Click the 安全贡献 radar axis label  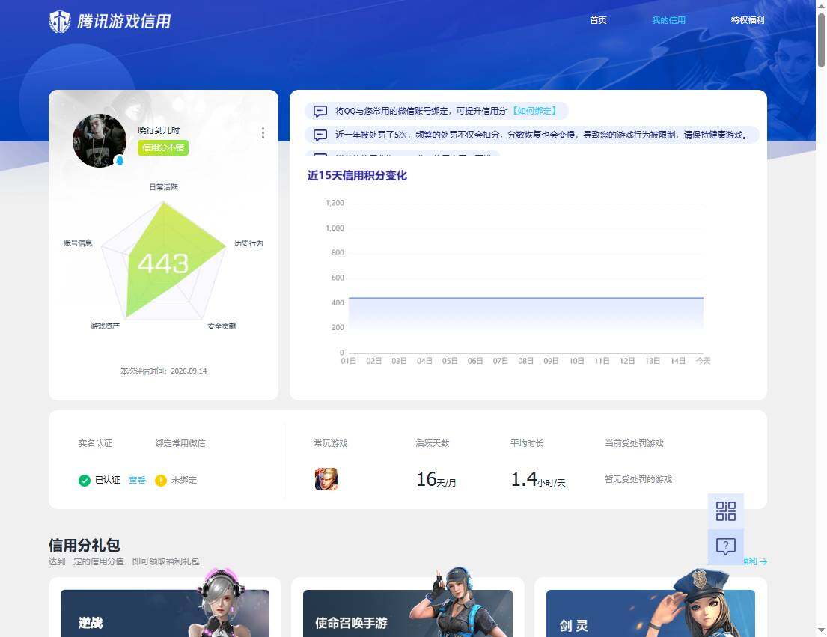222,326
